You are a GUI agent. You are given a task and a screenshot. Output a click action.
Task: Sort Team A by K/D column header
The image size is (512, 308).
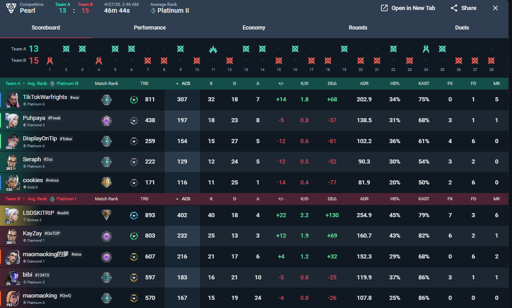point(304,84)
